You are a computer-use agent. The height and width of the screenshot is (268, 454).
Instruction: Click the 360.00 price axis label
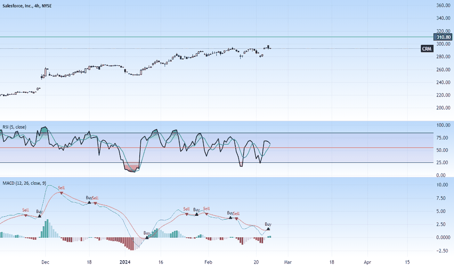point(443,5)
